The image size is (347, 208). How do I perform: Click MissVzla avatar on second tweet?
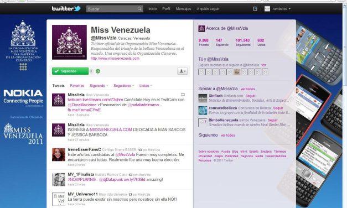coord(59,130)
